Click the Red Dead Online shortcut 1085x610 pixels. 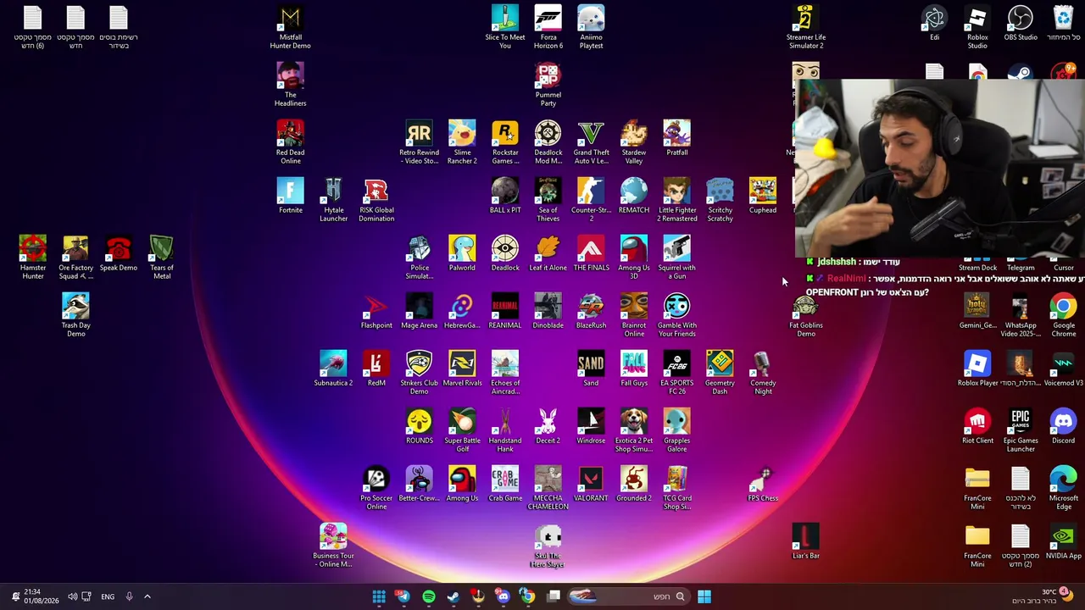[291, 142]
